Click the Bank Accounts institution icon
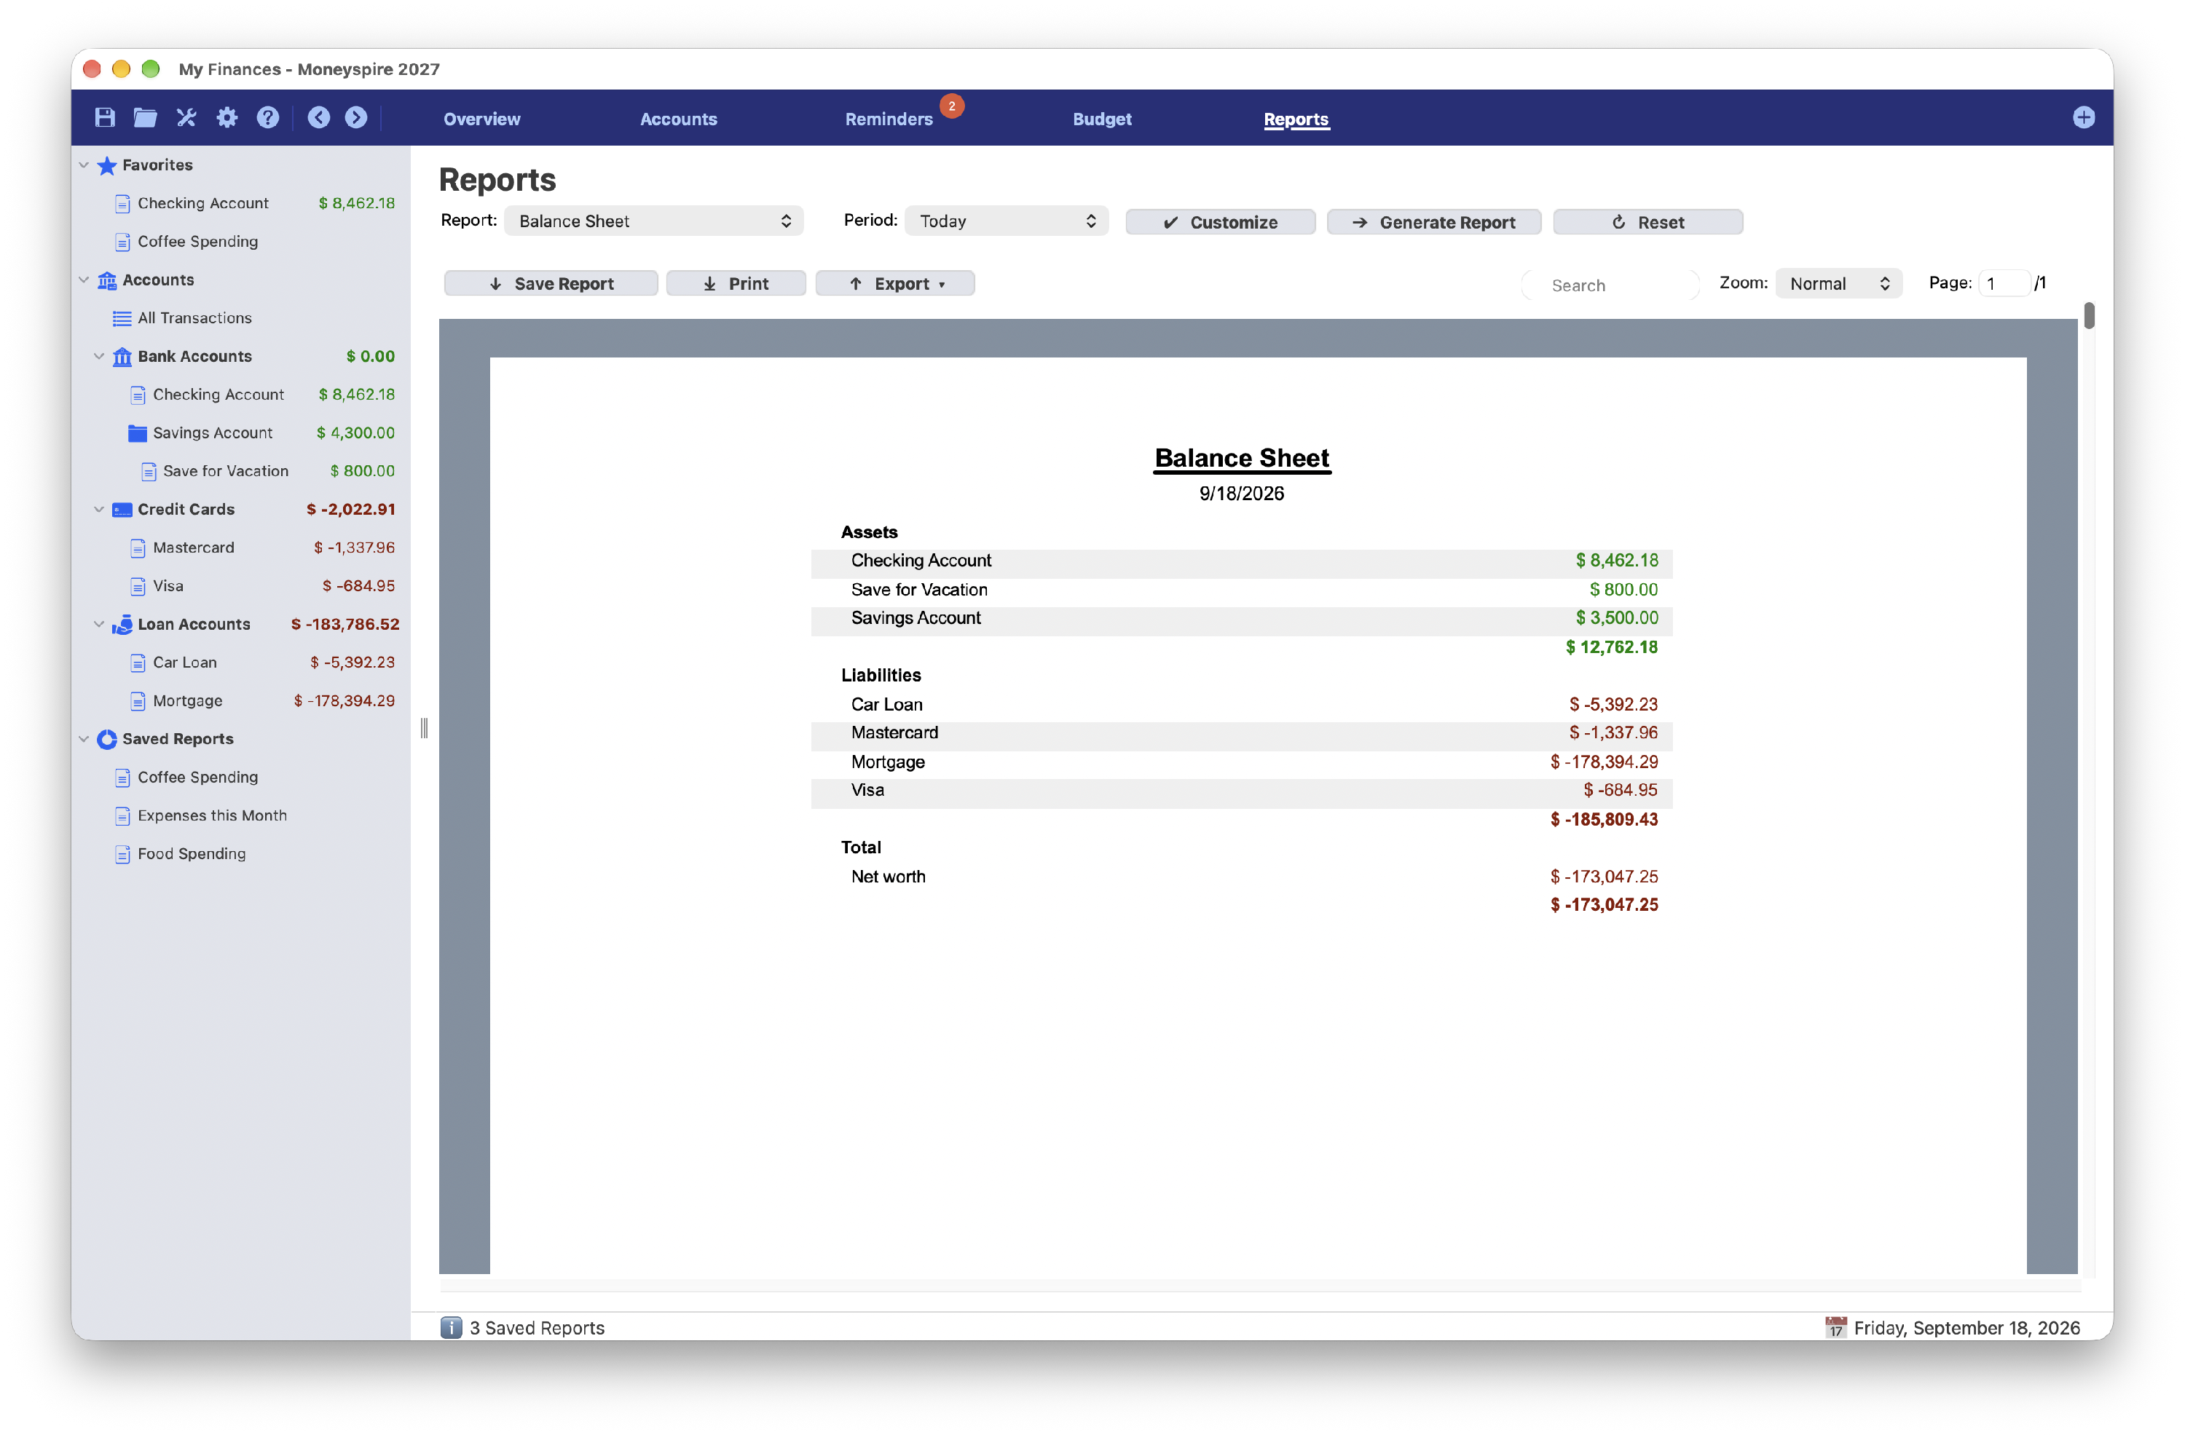2185x1435 pixels. (x=122, y=356)
